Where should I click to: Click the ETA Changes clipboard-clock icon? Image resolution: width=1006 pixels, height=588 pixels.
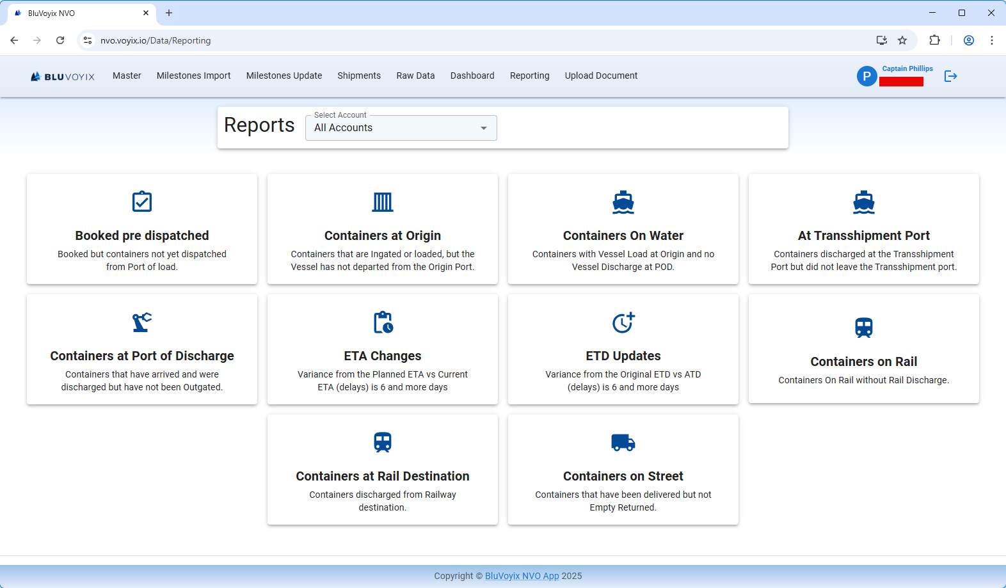[383, 322]
